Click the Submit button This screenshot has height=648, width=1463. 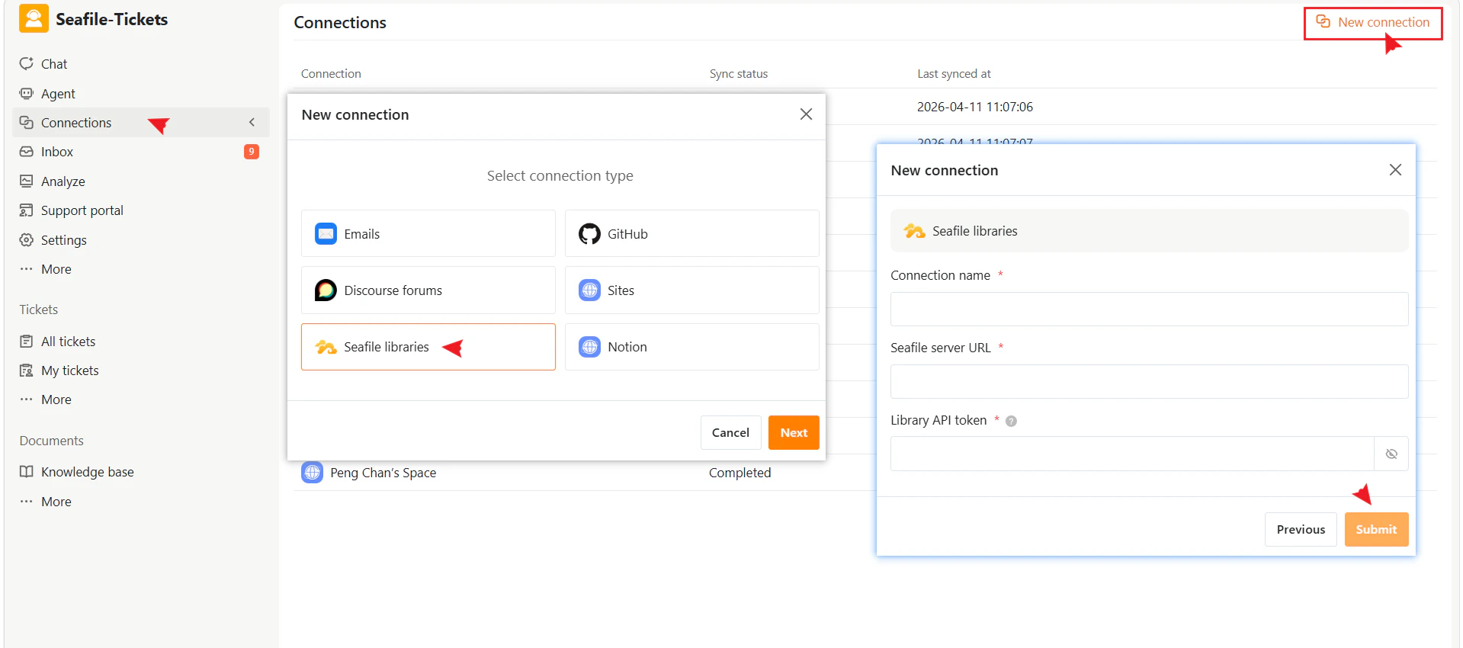[1376, 529]
